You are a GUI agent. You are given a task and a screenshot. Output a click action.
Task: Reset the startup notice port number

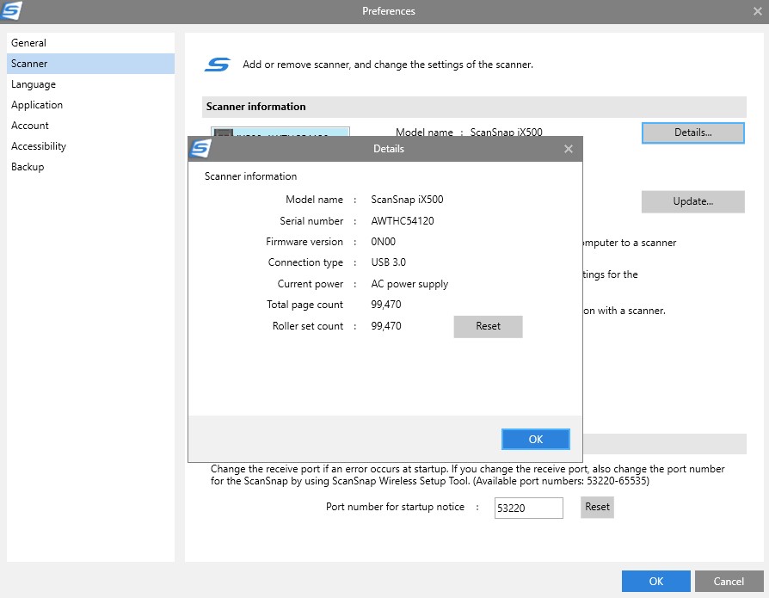(x=597, y=508)
